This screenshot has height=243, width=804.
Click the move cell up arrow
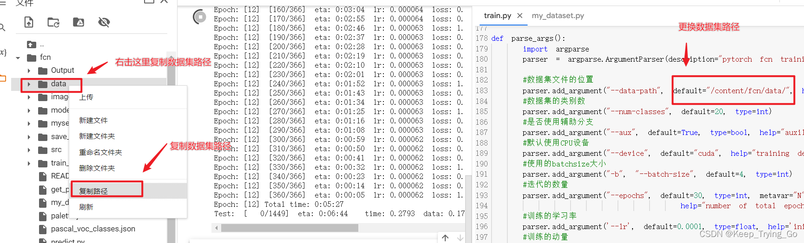tap(445, 238)
